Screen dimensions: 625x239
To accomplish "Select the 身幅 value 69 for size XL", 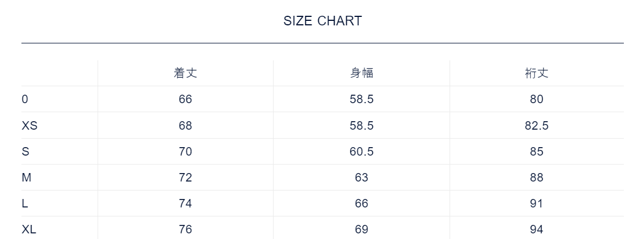I will [362, 229].
